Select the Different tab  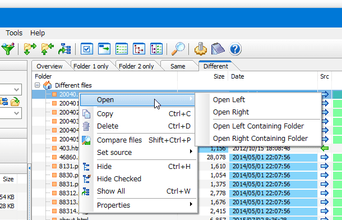pos(216,66)
